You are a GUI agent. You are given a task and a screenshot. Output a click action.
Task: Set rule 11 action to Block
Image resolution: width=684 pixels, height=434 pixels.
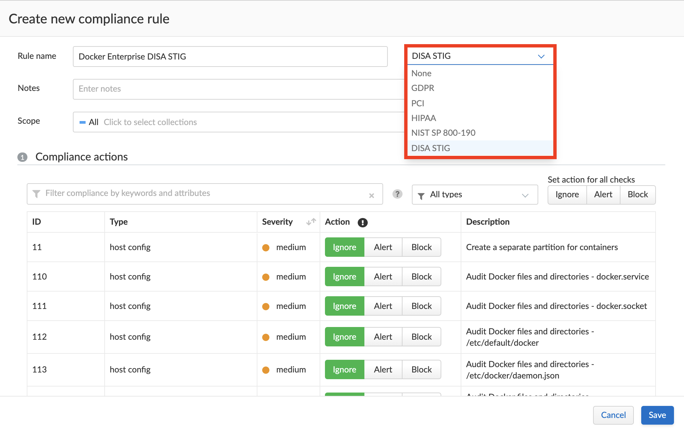[x=422, y=247]
